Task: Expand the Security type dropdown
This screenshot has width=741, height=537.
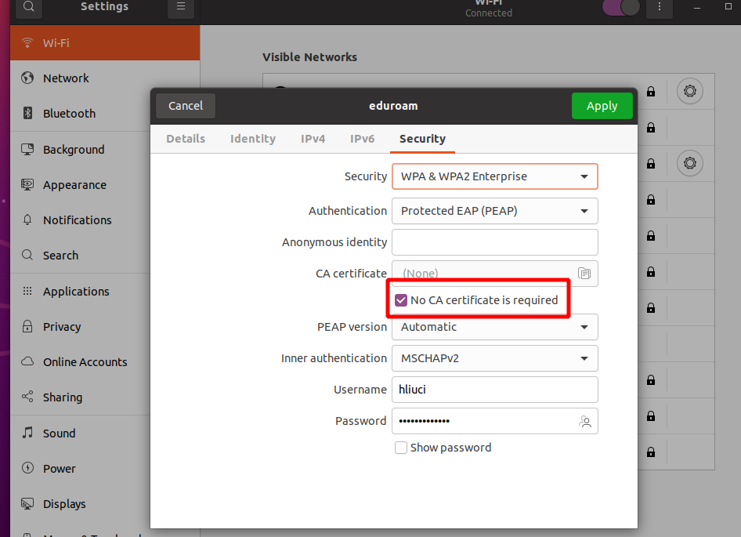Action: [x=495, y=176]
